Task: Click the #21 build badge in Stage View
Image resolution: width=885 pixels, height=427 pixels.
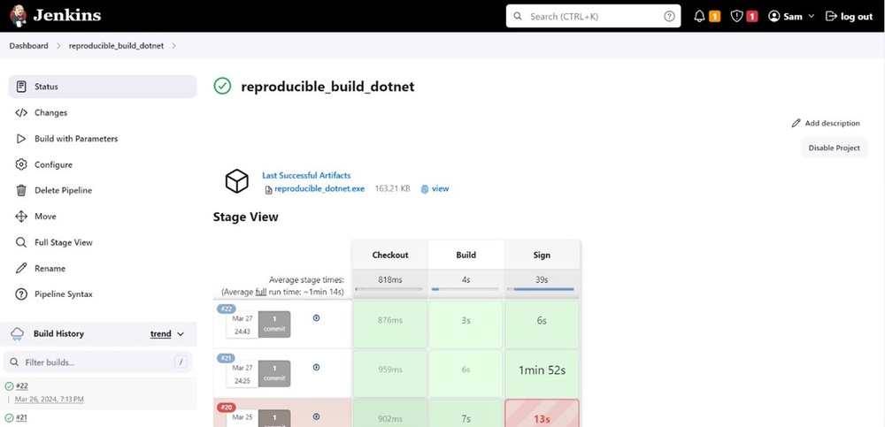Action: coord(227,358)
